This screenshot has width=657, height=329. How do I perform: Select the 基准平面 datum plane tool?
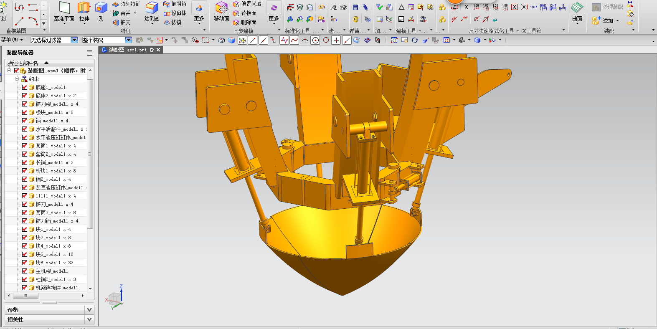[64, 12]
